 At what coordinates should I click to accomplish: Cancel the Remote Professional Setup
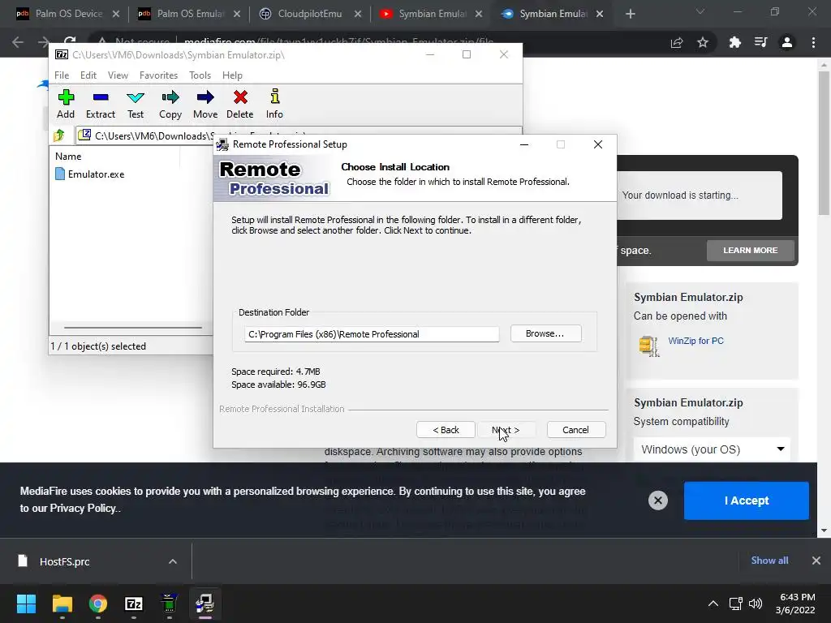[575, 430]
